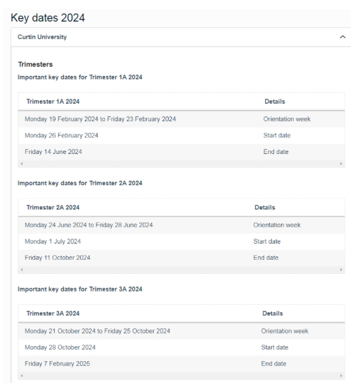Image resolution: width=355 pixels, height=383 pixels.
Task: Click right scroll arrow of Trimester 1A table
Action: 341,164
